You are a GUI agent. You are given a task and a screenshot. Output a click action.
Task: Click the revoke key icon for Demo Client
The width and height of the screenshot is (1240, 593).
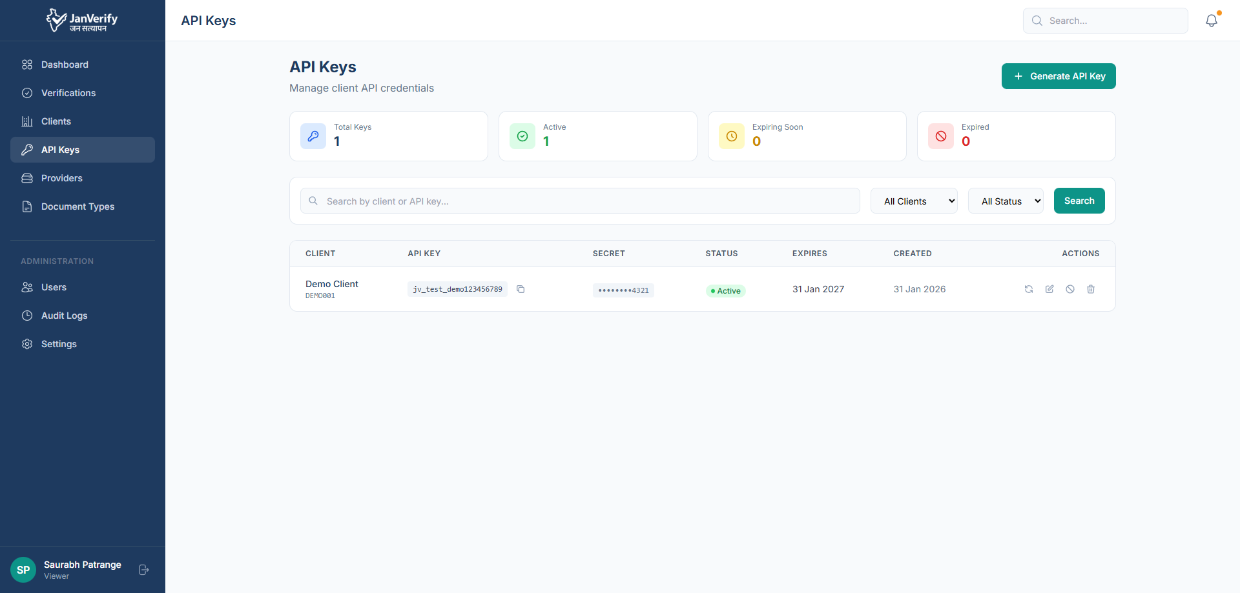[1070, 289]
